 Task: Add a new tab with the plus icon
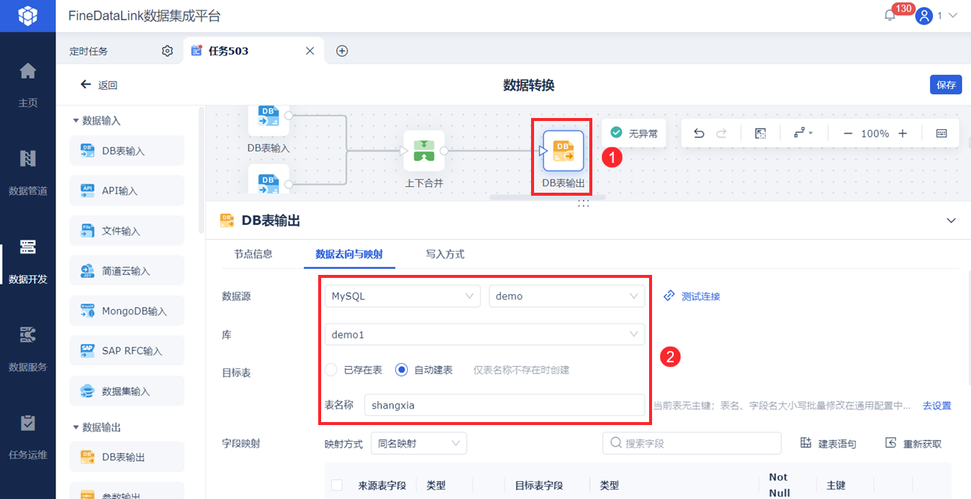click(342, 51)
